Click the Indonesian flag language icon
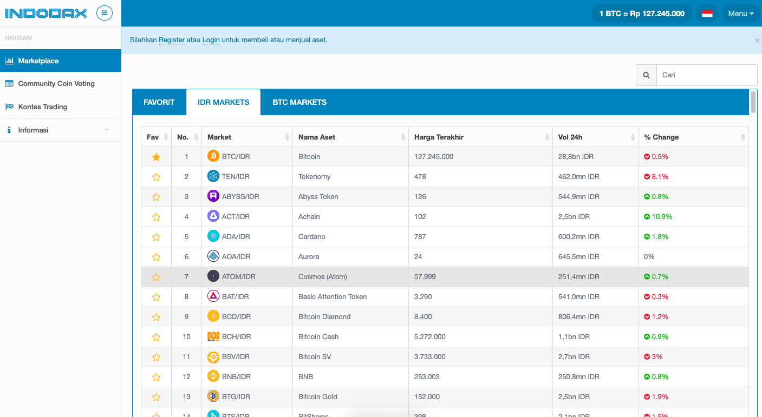 tap(707, 13)
